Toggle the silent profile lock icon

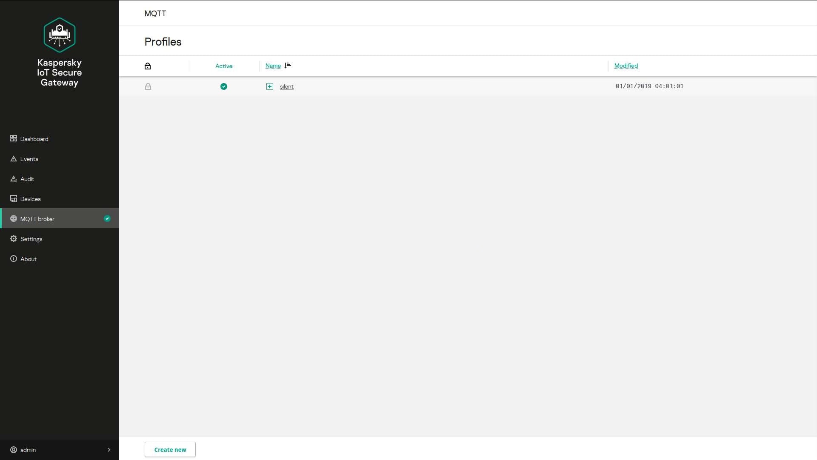148,86
